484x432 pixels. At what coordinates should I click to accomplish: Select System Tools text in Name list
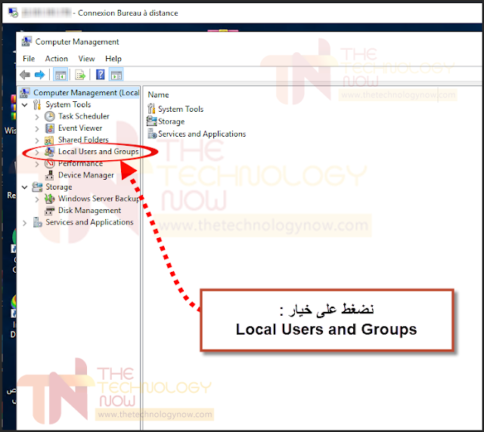pos(181,109)
